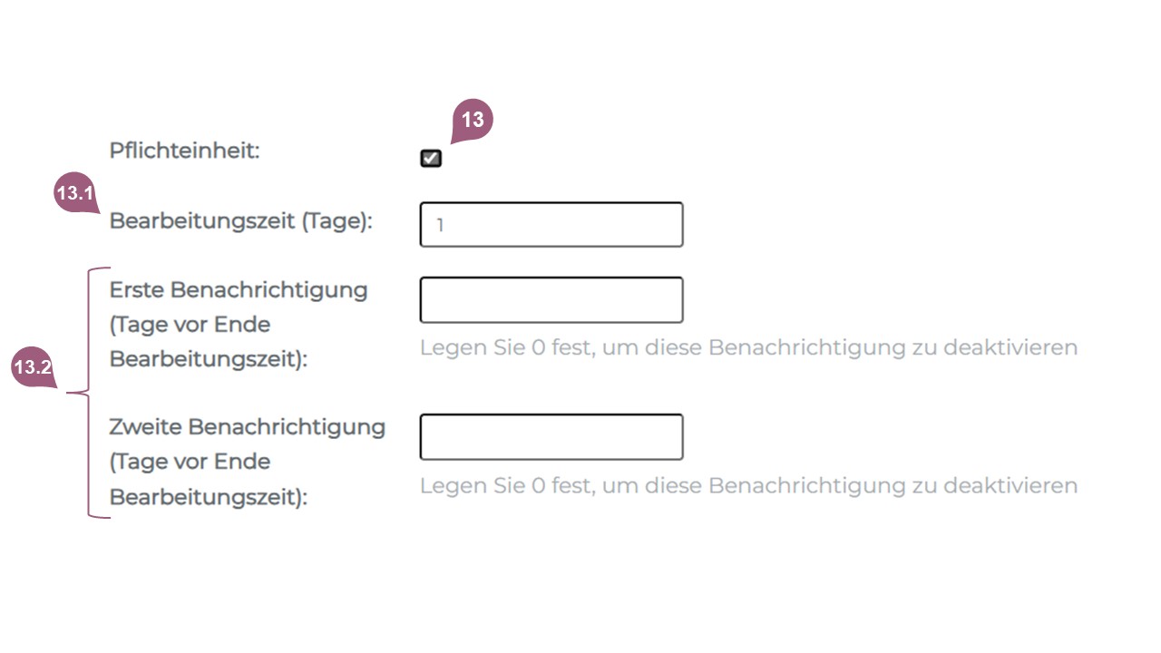Click the "Zweite Benachrichtigung" label text
Screen dimensions: 1161x653
pyautogui.click(x=247, y=427)
